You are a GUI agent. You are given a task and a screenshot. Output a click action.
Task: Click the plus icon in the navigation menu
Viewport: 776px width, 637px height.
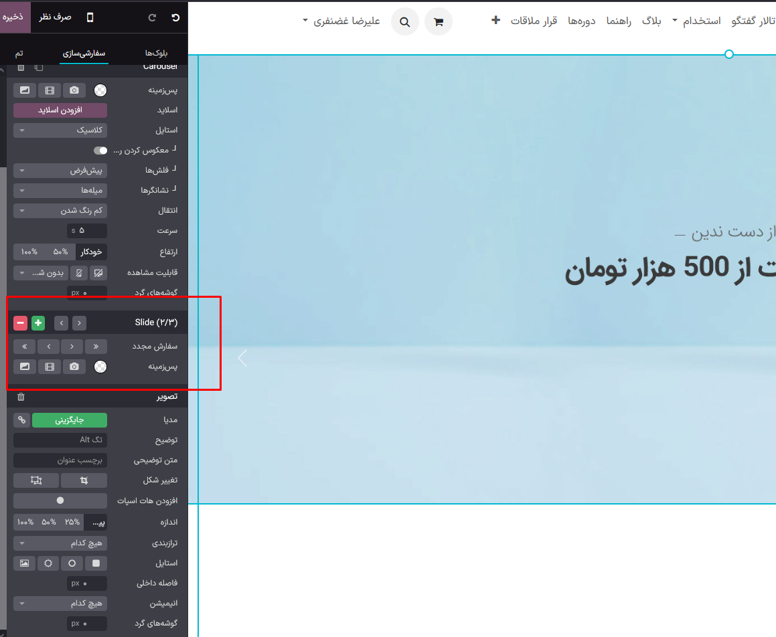pyautogui.click(x=495, y=20)
